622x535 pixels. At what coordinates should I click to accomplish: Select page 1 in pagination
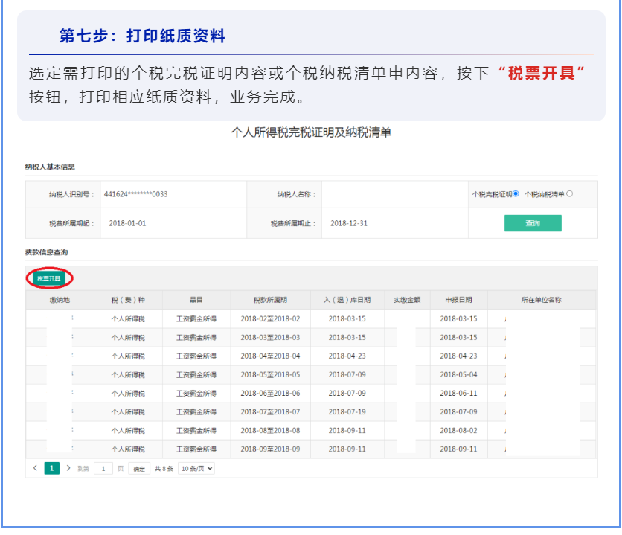click(x=51, y=468)
